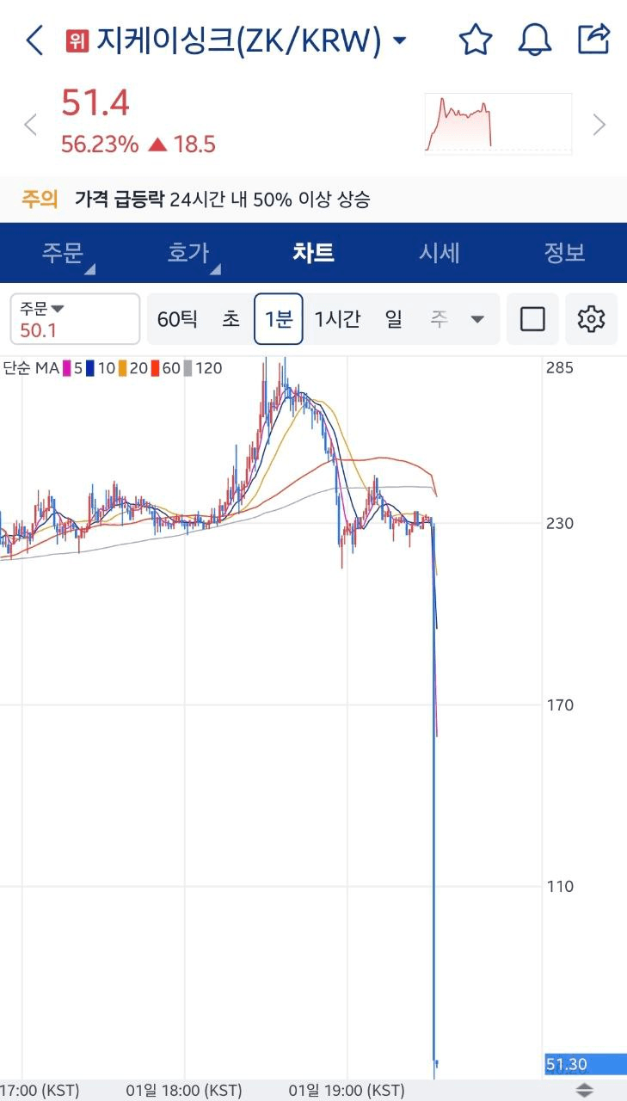Go to previous coin arrow
This screenshot has width=627, height=1101.
pos(30,126)
